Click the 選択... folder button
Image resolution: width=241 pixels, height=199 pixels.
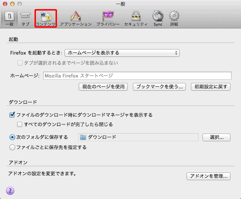tap(217, 137)
